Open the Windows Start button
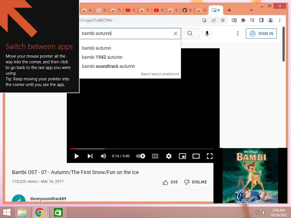Image resolution: width=291 pixels, height=218 pixels. (7, 213)
